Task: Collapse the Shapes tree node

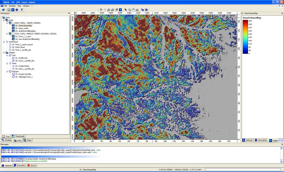Action: coord(4,53)
